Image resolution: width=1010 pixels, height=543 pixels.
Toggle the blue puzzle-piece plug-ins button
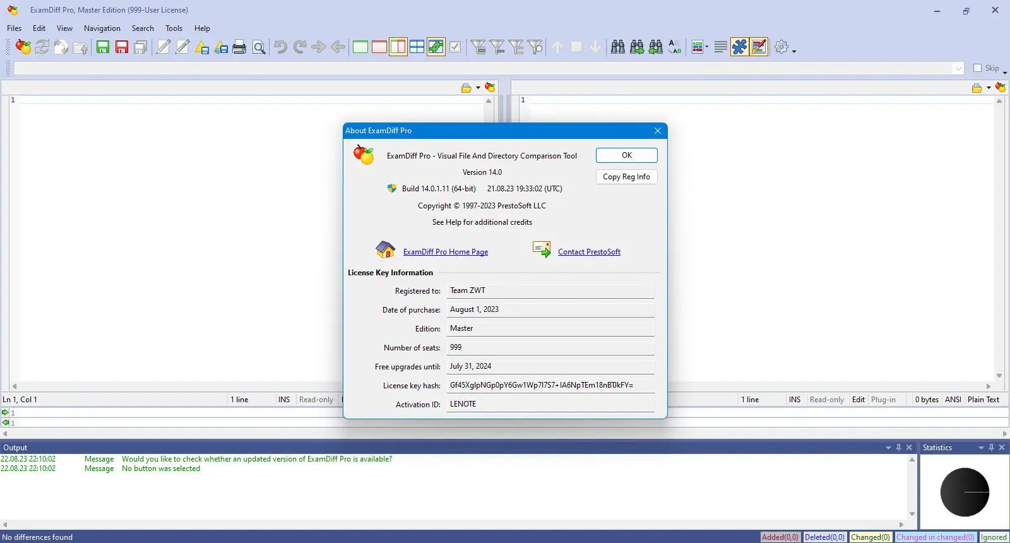click(x=740, y=47)
